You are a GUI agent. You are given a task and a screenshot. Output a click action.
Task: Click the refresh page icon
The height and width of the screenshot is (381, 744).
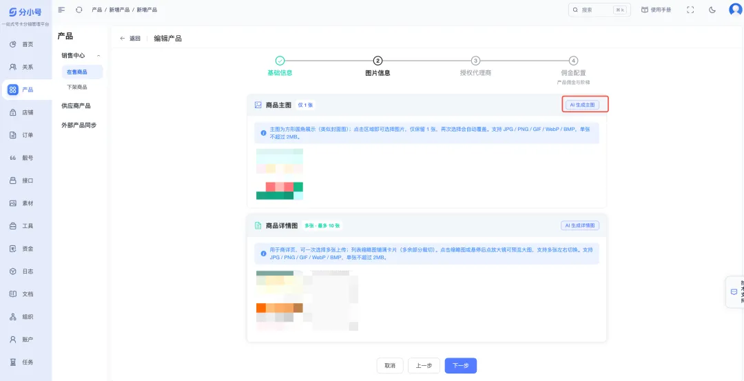click(x=79, y=10)
